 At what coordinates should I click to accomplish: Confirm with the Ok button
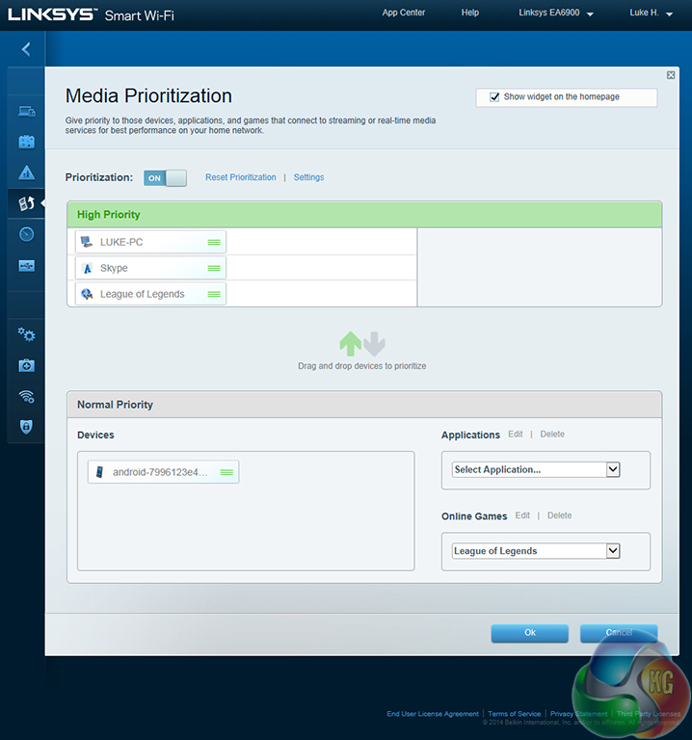click(530, 633)
